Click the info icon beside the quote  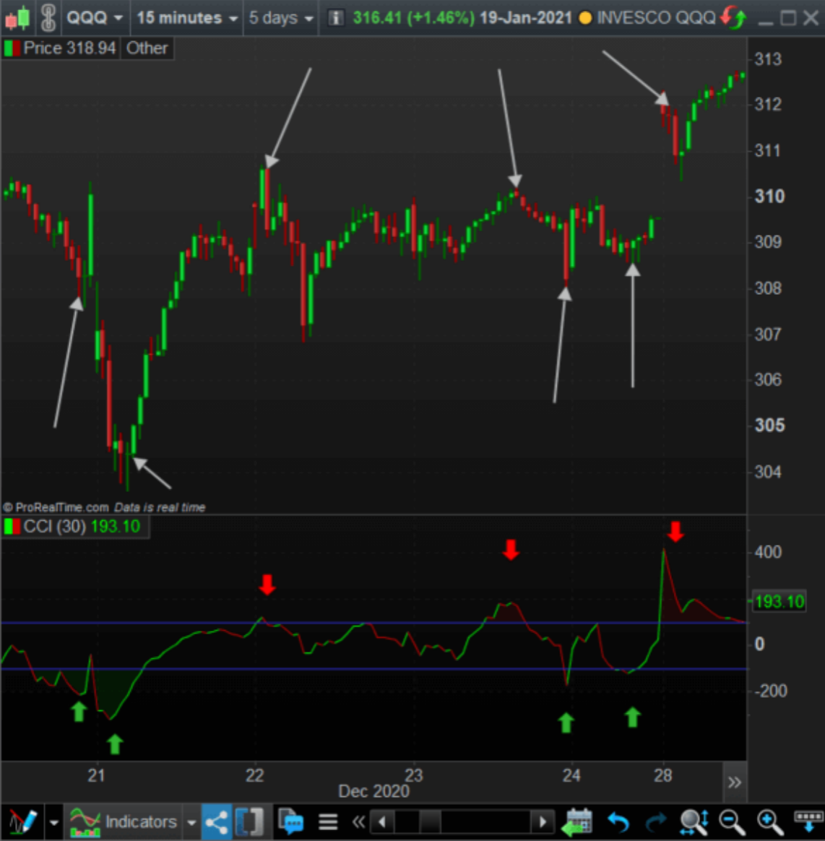[x=335, y=17]
